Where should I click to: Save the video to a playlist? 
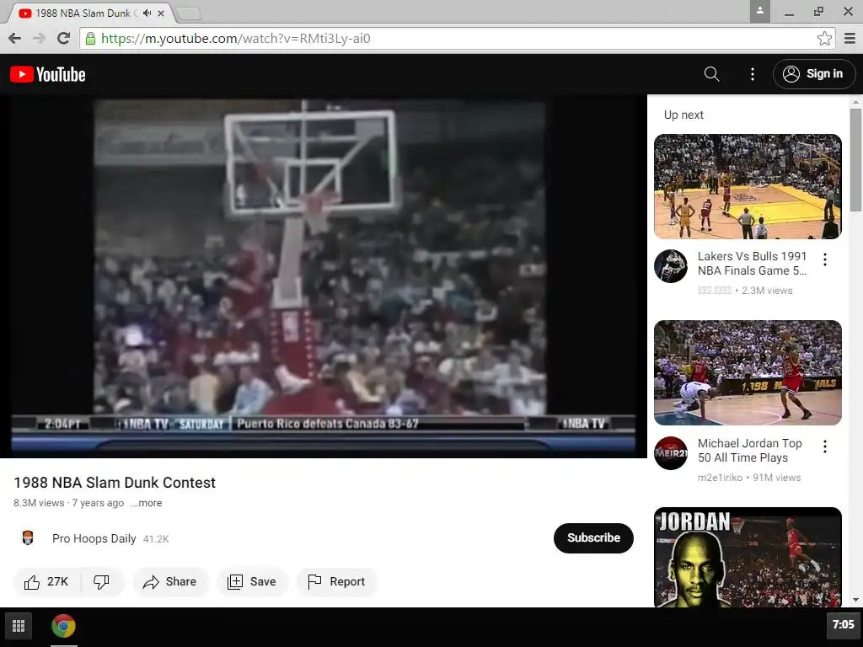252,581
